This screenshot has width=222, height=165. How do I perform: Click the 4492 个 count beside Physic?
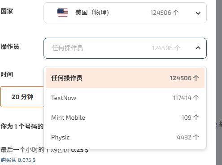(188, 137)
